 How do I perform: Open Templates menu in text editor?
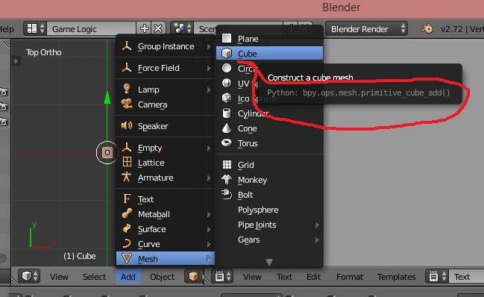[396, 277]
